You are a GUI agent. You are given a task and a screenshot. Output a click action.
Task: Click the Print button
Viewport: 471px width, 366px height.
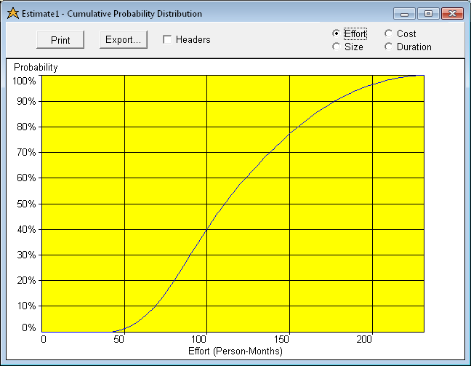click(60, 40)
